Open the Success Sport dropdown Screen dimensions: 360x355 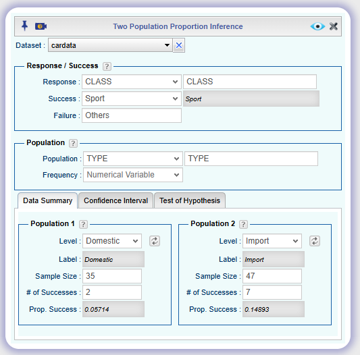click(132, 99)
